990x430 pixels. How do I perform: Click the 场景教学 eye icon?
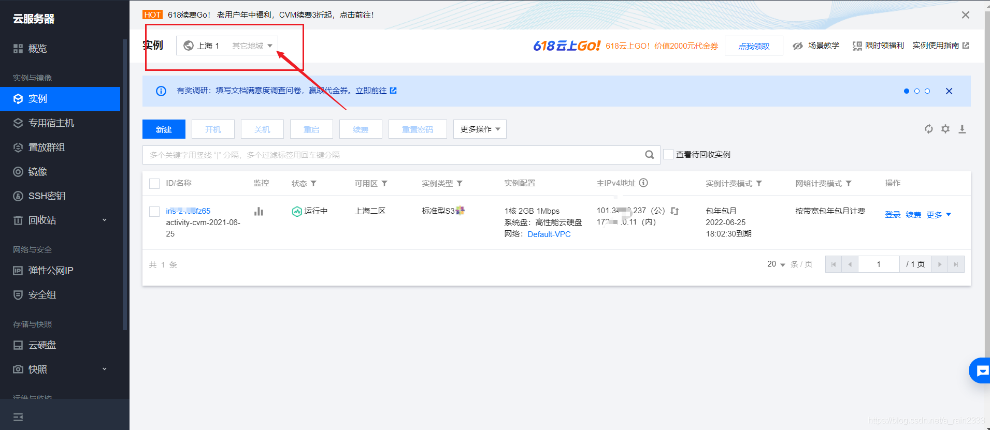click(798, 46)
